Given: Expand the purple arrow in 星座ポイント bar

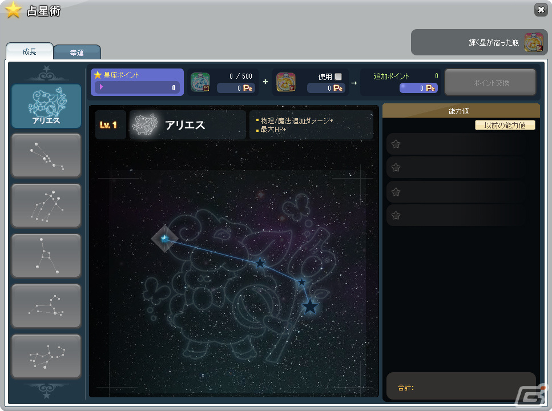Looking at the screenshot, I should tap(101, 87).
